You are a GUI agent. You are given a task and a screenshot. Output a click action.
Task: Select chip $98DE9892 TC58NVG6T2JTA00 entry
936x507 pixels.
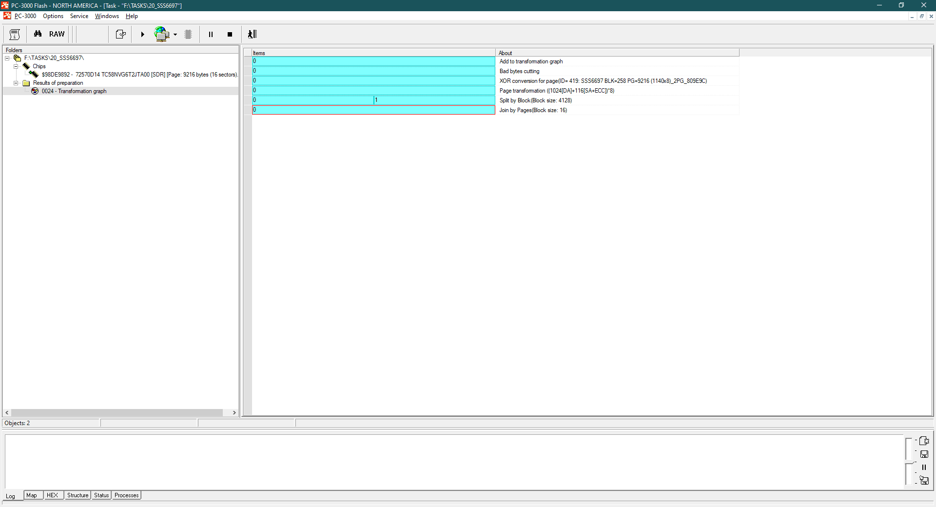(x=139, y=75)
